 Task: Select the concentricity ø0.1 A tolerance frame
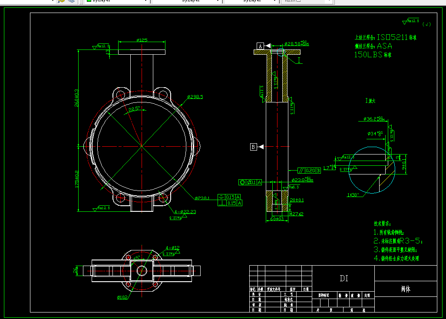[250, 182]
